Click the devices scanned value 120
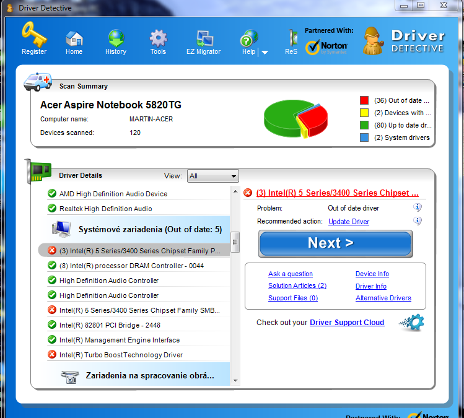The width and height of the screenshot is (464, 418). click(x=135, y=133)
